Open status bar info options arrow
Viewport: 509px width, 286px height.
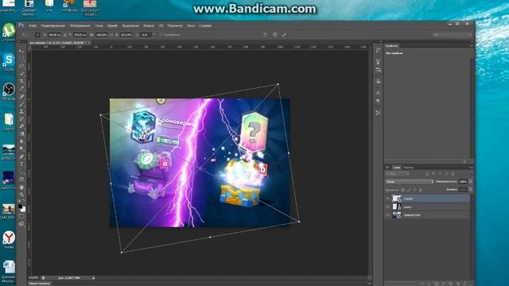[x=93, y=278]
